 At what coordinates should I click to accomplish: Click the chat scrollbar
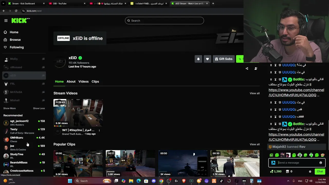(x=328, y=135)
